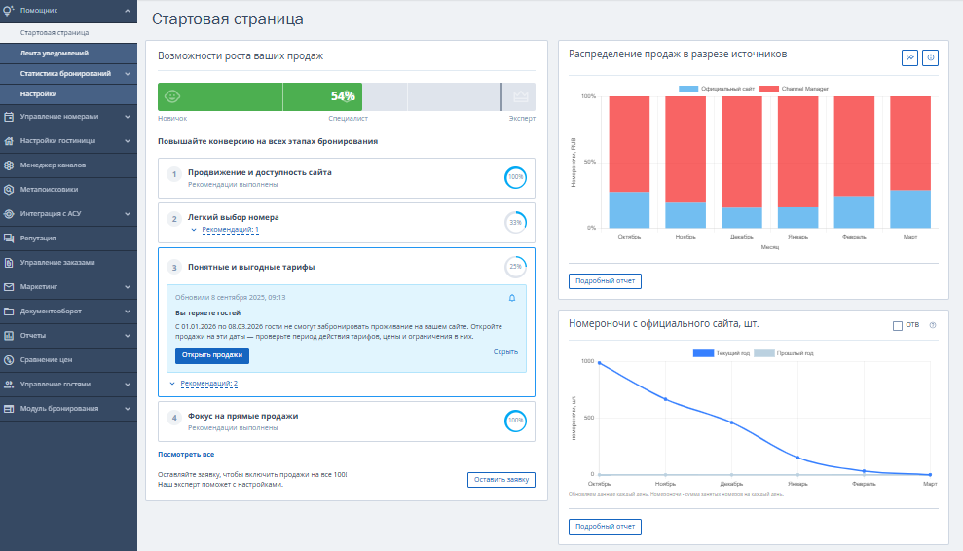Click the Модуль бронирования icon
Screen dimensions: 963x551
tap(9, 409)
